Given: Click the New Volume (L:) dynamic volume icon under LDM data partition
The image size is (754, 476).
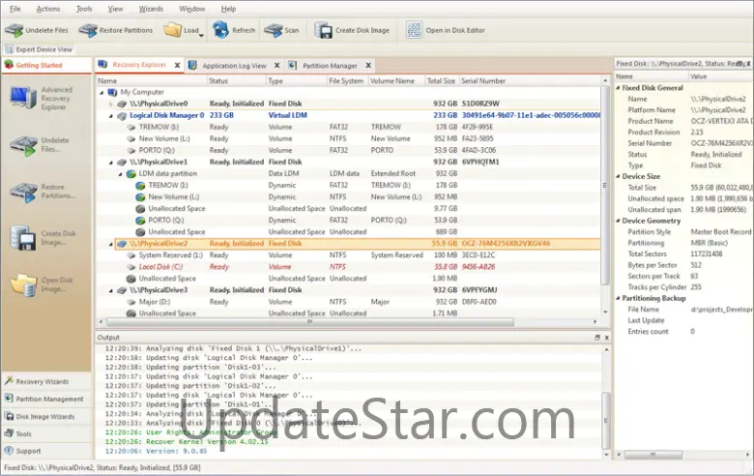Looking at the screenshot, I should (x=140, y=196).
